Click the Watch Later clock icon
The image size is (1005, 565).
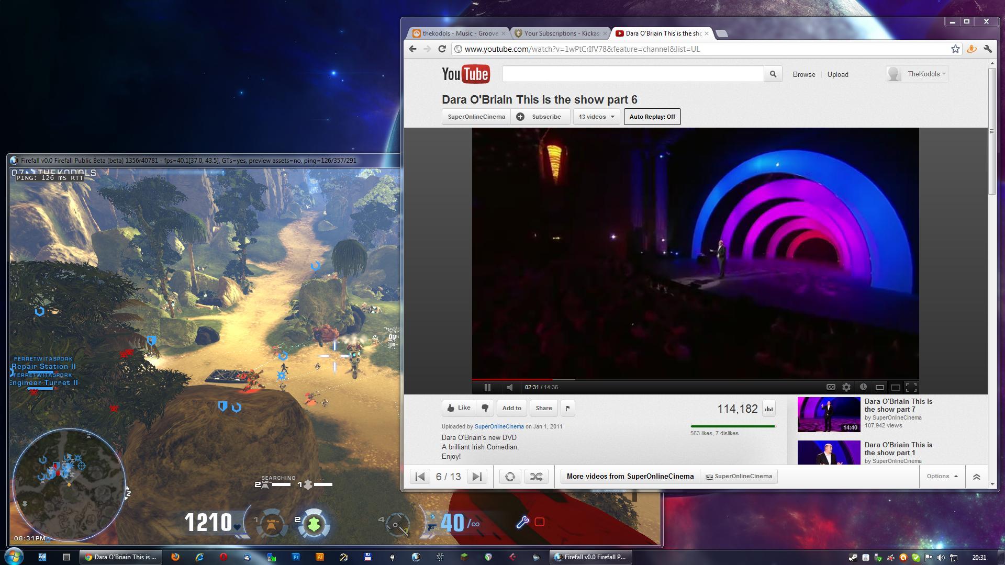click(x=863, y=387)
